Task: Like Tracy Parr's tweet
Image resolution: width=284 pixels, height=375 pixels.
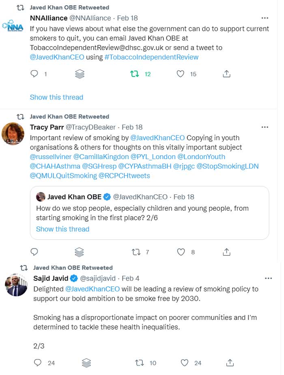Action: tap(181, 252)
